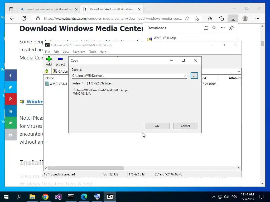Click the WMC-V8.8.4.zip download entry

click(x=165, y=38)
